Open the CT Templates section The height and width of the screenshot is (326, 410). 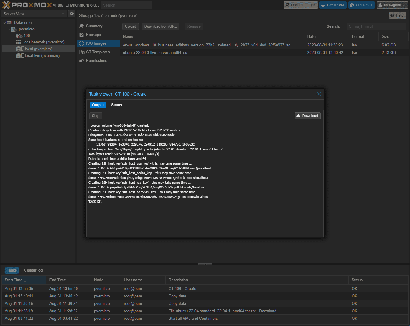click(x=98, y=52)
